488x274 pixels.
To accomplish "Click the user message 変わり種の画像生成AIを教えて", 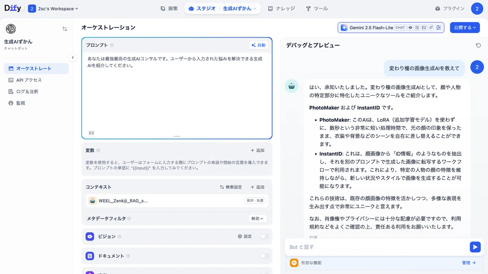I will (x=424, y=68).
